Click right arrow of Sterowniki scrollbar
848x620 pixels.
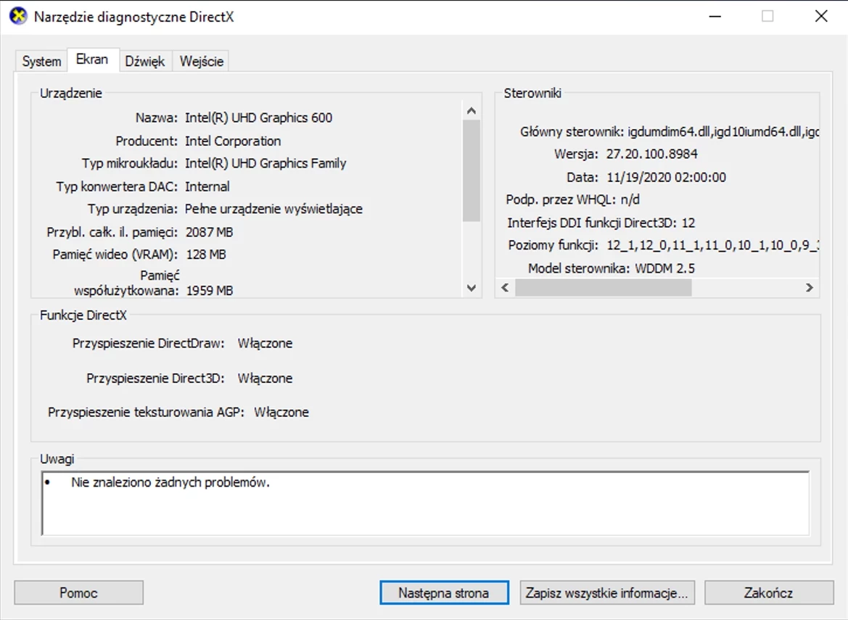pyautogui.click(x=810, y=288)
